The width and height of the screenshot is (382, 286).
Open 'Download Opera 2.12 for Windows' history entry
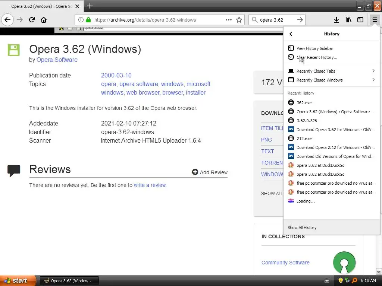[x=332, y=147]
